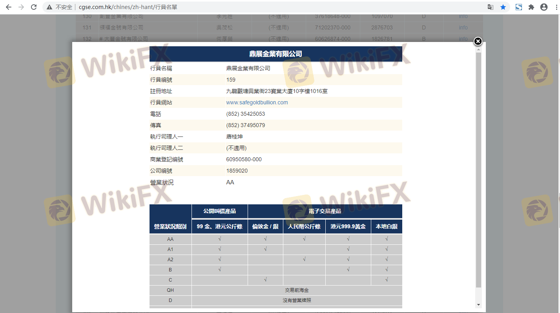Click the 鼎展金業有限公司 popup header title
Image resolution: width=560 pixels, height=313 pixels.
[x=276, y=54]
